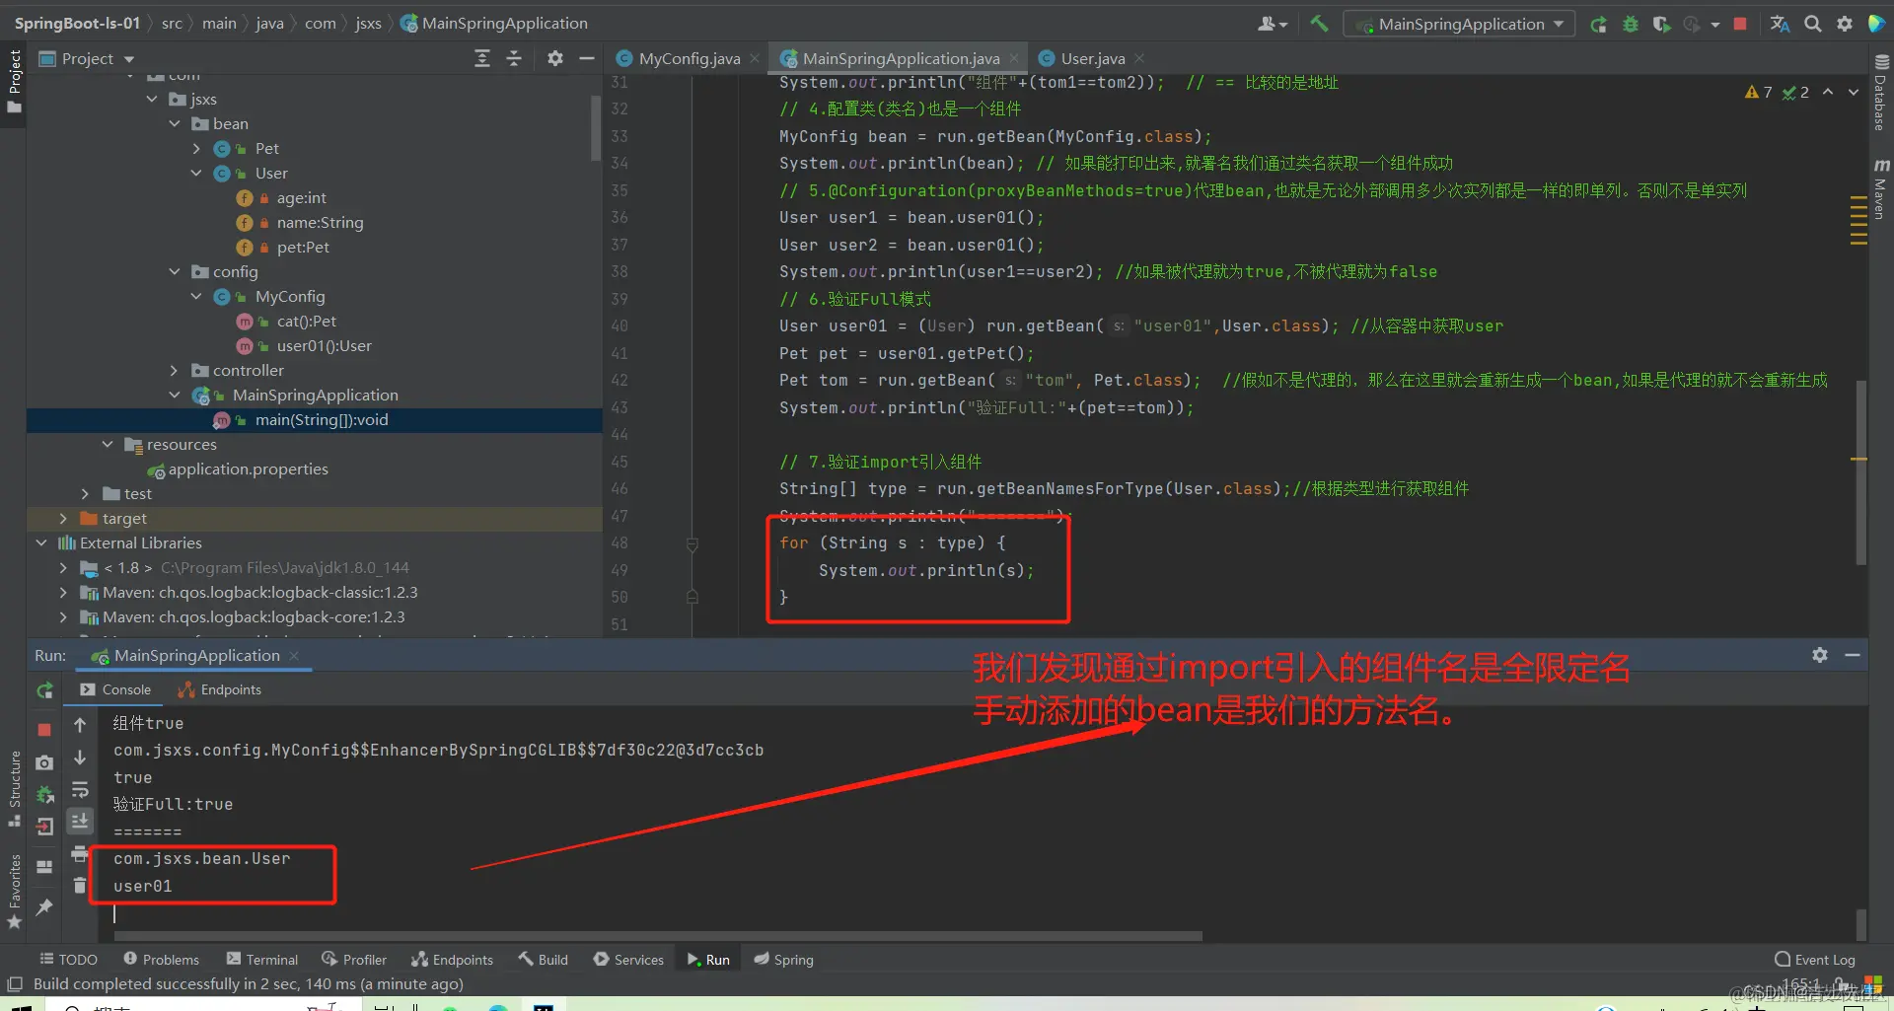Viewport: 1894px width, 1011px height.
Task: Collapse the config package node
Action: pyautogui.click(x=175, y=271)
